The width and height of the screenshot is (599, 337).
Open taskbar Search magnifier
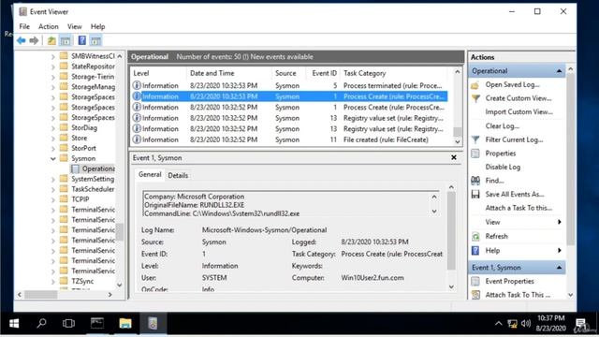(41, 324)
